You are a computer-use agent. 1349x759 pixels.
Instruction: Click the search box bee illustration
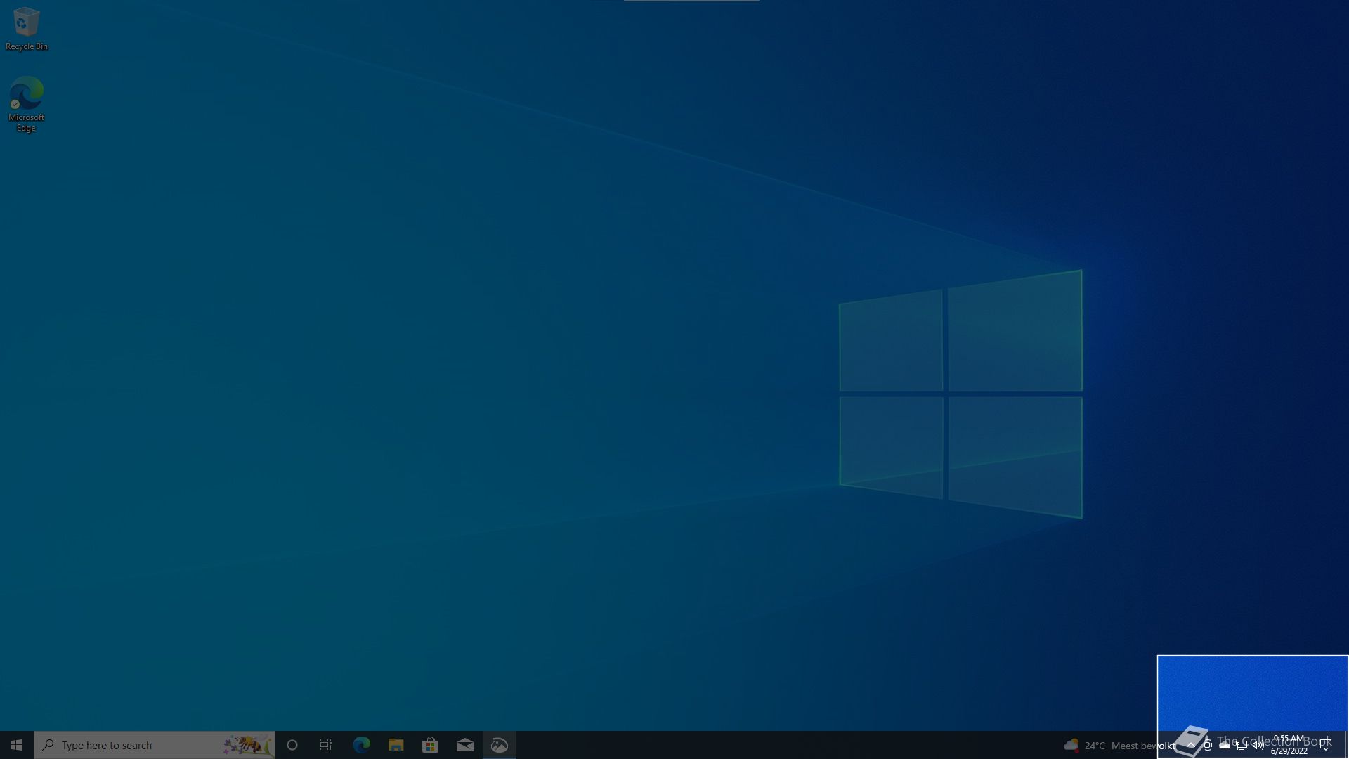coord(247,745)
